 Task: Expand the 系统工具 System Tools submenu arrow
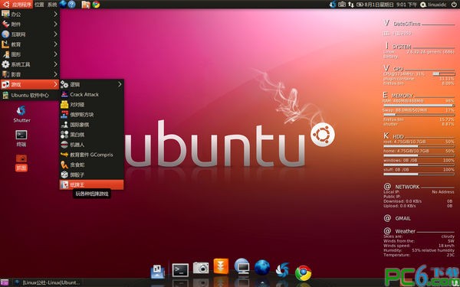(55, 64)
